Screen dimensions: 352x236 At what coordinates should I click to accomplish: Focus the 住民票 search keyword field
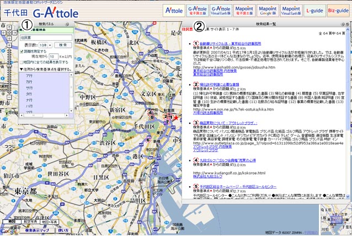pyautogui.click(x=46, y=38)
